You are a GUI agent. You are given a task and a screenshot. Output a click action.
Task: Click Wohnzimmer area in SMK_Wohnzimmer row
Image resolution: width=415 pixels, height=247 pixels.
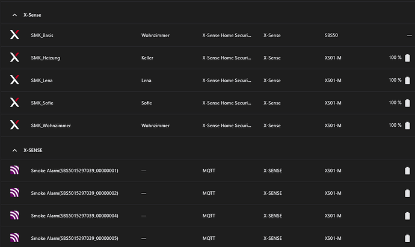155,126
